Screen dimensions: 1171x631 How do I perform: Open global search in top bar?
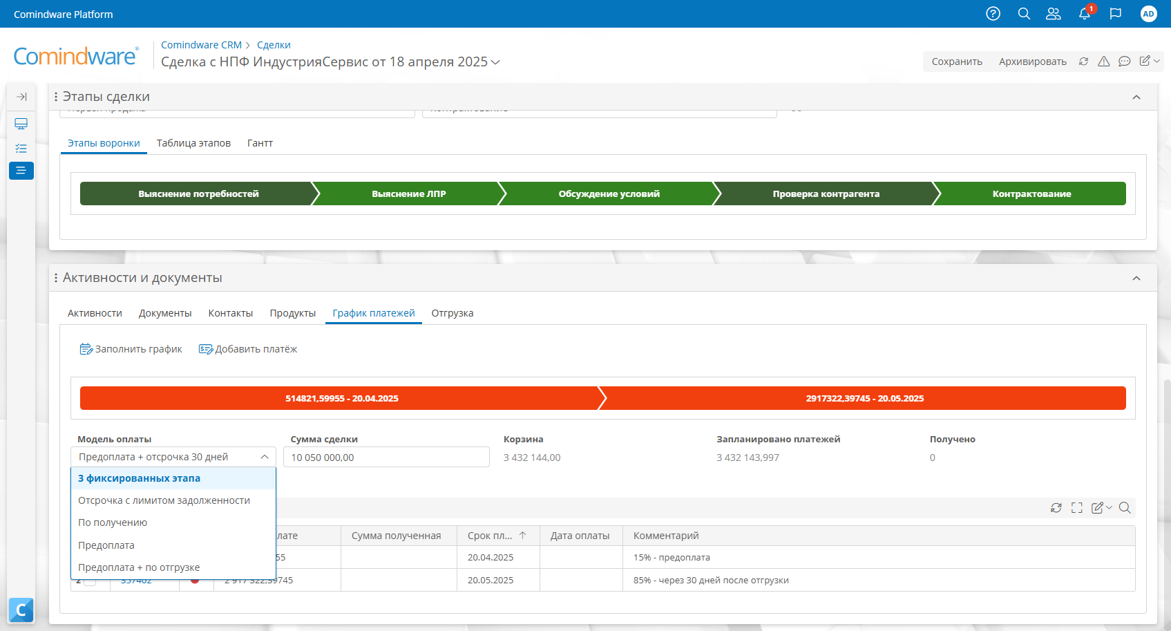[x=1024, y=14]
